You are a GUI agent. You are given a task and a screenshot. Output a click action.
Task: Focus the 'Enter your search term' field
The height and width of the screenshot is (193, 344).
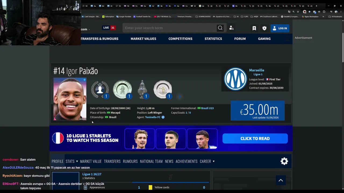click(x=170, y=28)
